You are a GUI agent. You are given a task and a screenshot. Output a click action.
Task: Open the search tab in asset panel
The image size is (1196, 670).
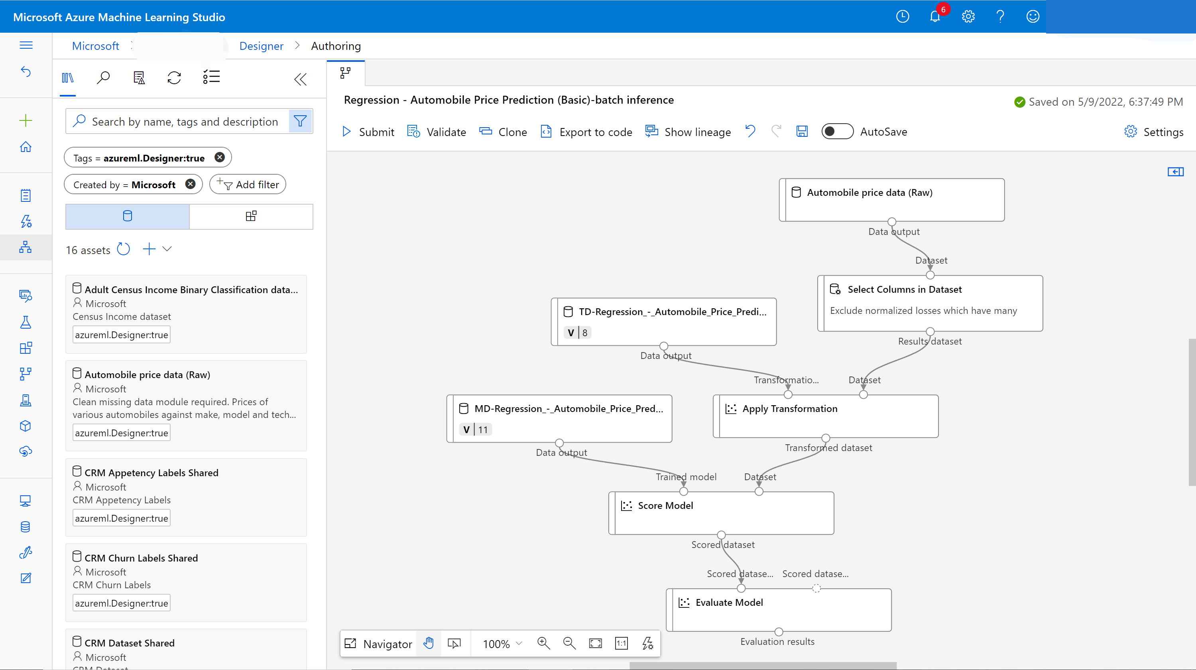[103, 78]
